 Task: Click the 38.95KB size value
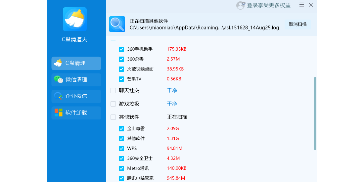pos(175,69)
